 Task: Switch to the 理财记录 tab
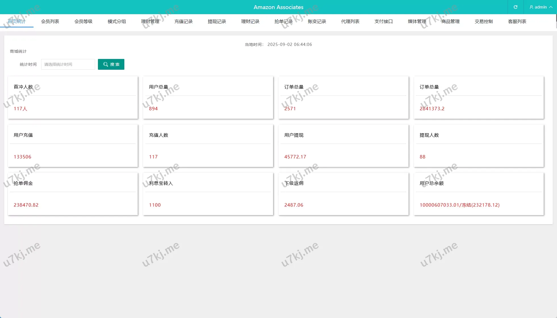click(x=250, y=22)
